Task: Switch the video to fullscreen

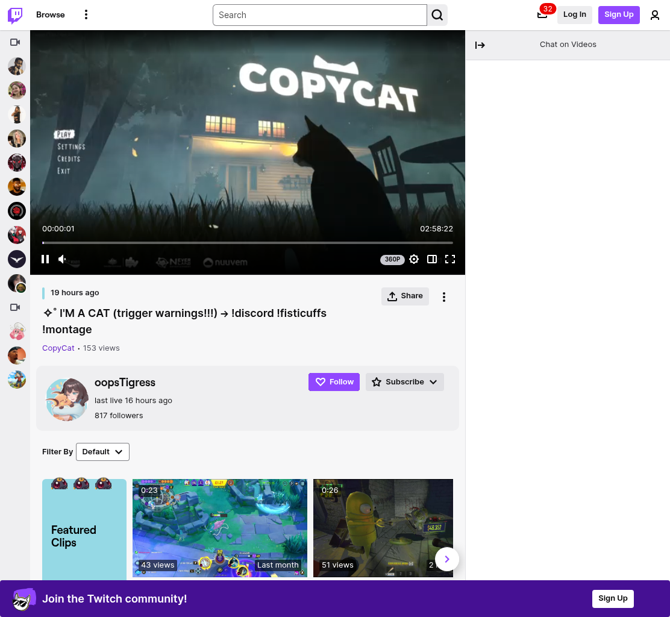Action: click(450, 259)
